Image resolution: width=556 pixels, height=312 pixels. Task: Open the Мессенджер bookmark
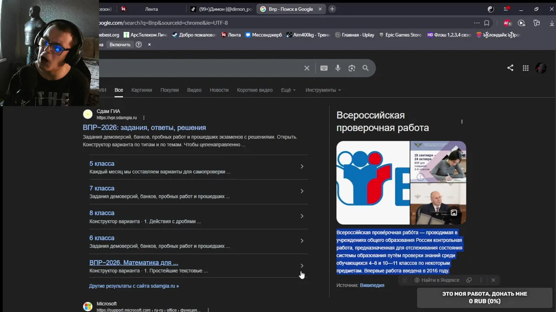tap(263, 35)
